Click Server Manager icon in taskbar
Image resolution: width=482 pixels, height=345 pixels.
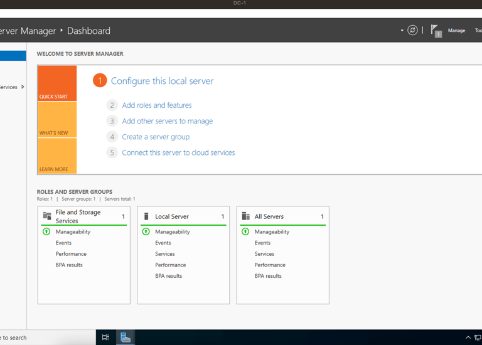(x=125, y=337)
